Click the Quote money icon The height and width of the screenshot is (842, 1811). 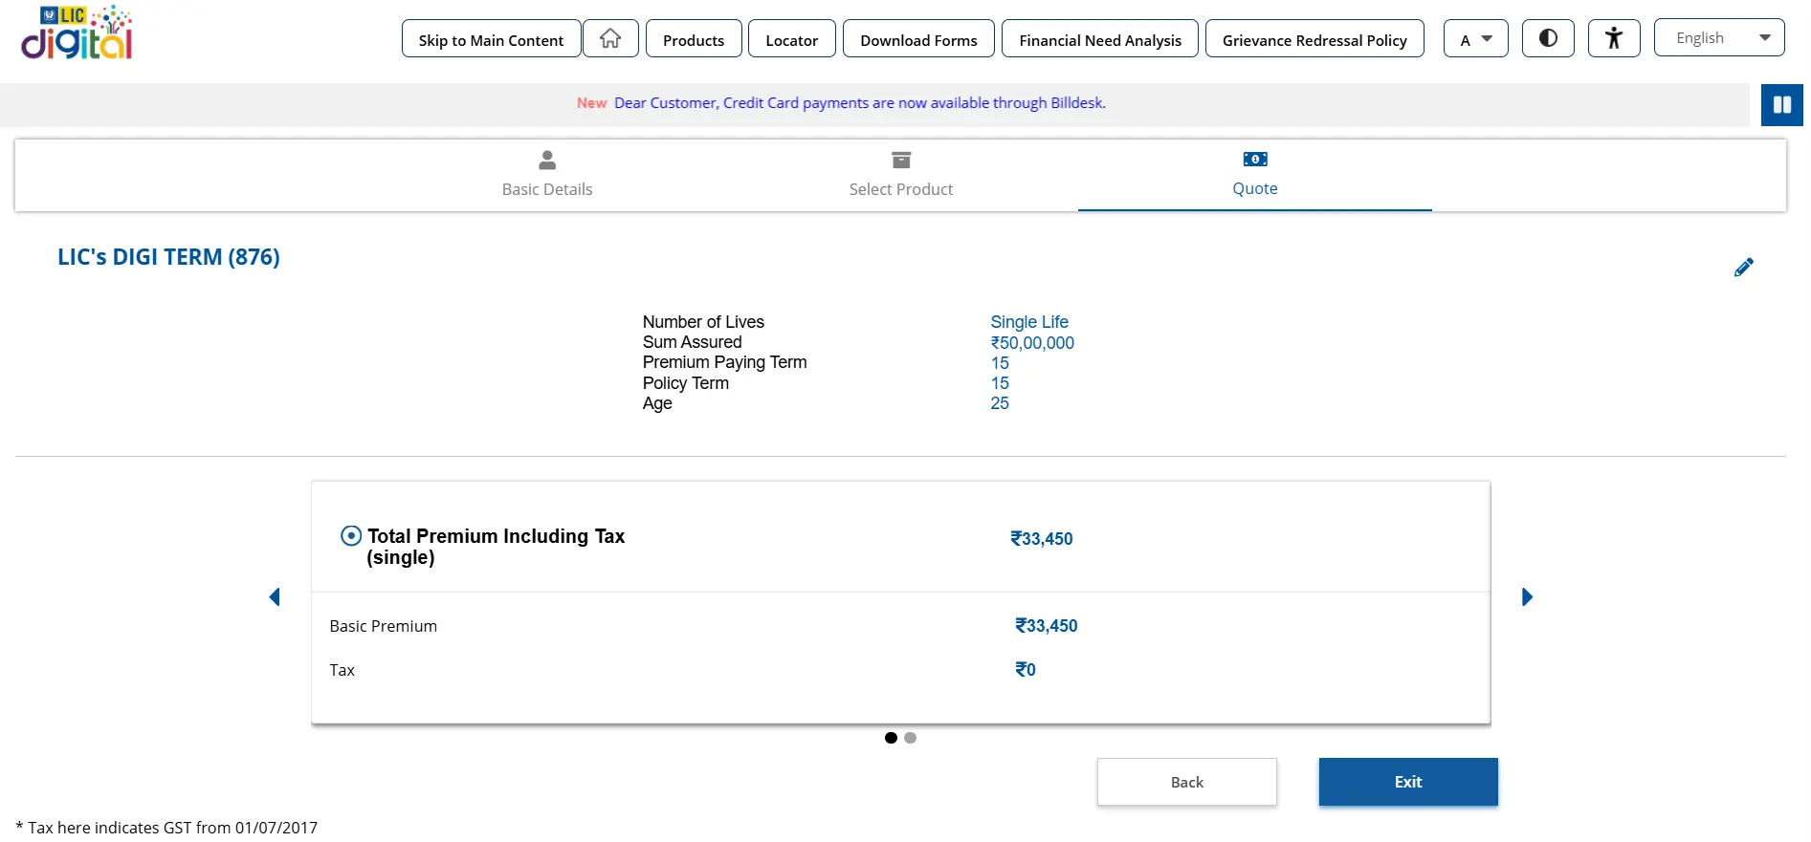1255,159
